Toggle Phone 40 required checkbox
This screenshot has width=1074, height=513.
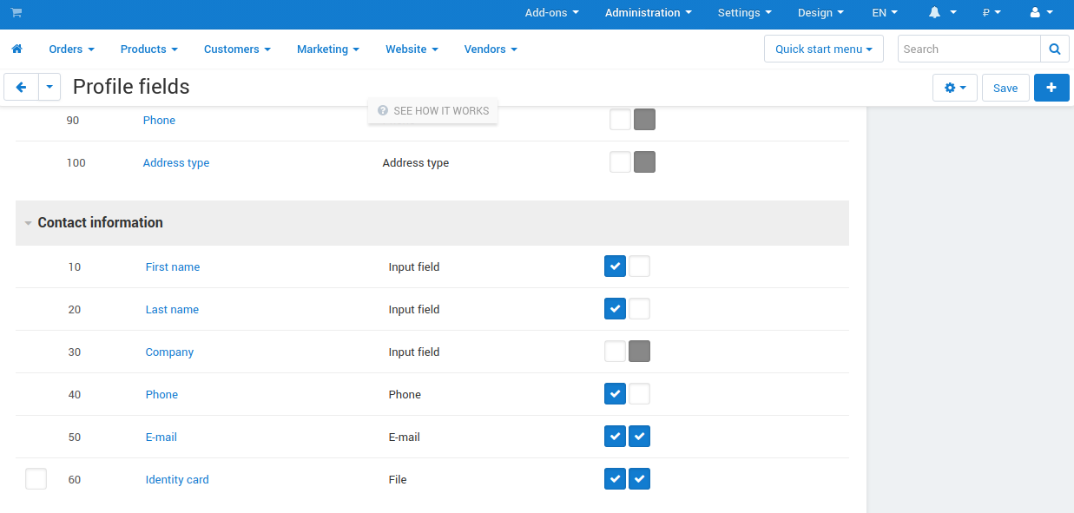(639, 394)
